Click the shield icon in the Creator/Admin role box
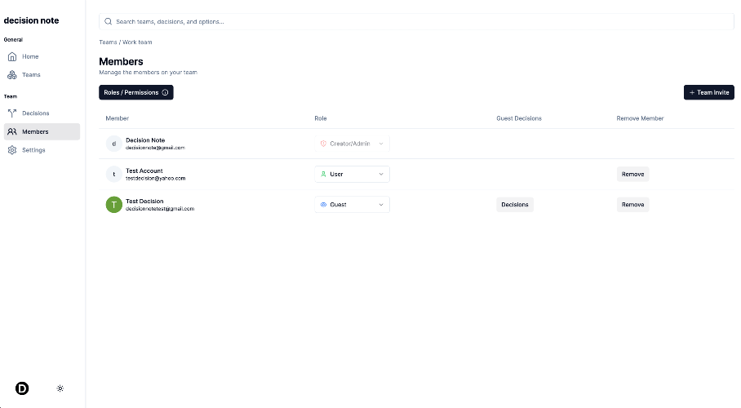This screenshot has height=408, width=741. (x=323, y=144)
